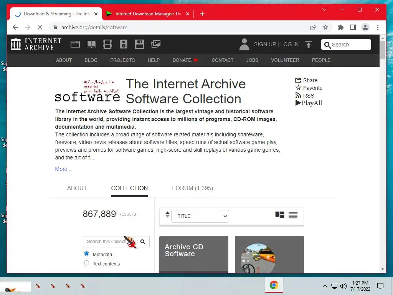Image resolution: width=393 pixels, height=295 pixels.
Task: Open the bus game thumbnail tile
Action: click(x=269, y=254)
